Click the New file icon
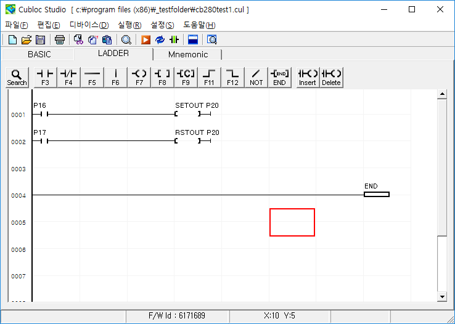455x324 pixels. point(12,40)
